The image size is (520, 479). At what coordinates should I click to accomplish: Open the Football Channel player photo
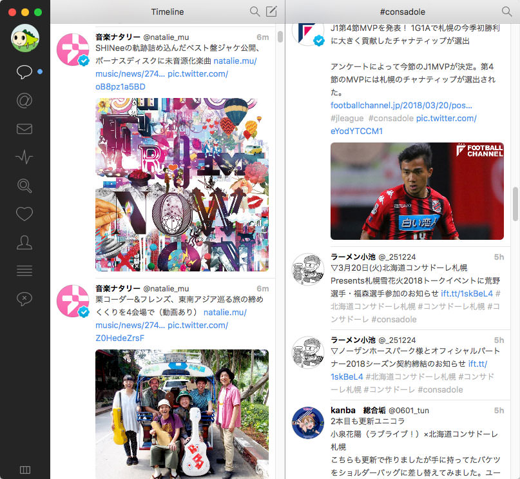coord(417,191)
